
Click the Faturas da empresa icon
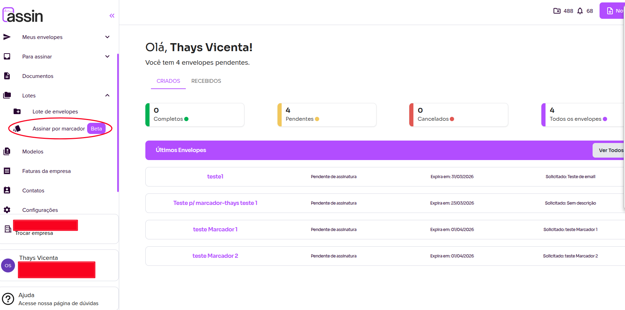point(7,171)
